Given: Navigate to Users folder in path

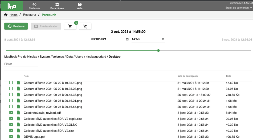Looking at the screenshot, I should (79, 57).
